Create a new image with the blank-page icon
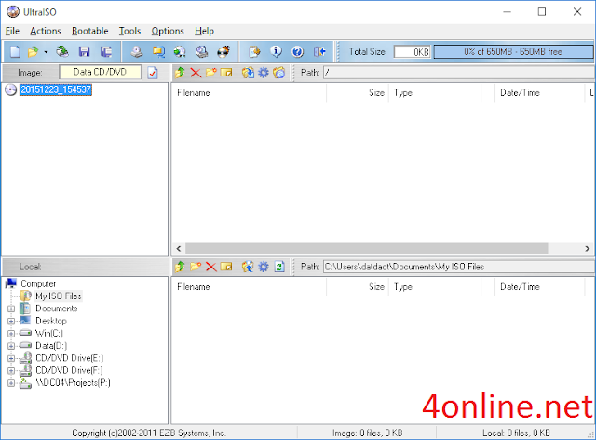Image resolution: width=596 pixels, height=440 pixels. 15,52
